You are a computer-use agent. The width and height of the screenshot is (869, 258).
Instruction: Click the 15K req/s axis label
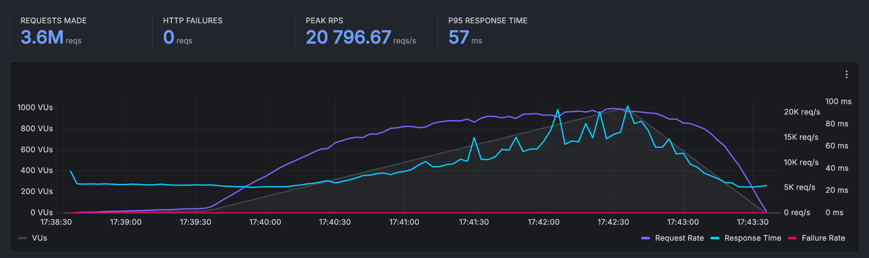[x=801, y=137]
